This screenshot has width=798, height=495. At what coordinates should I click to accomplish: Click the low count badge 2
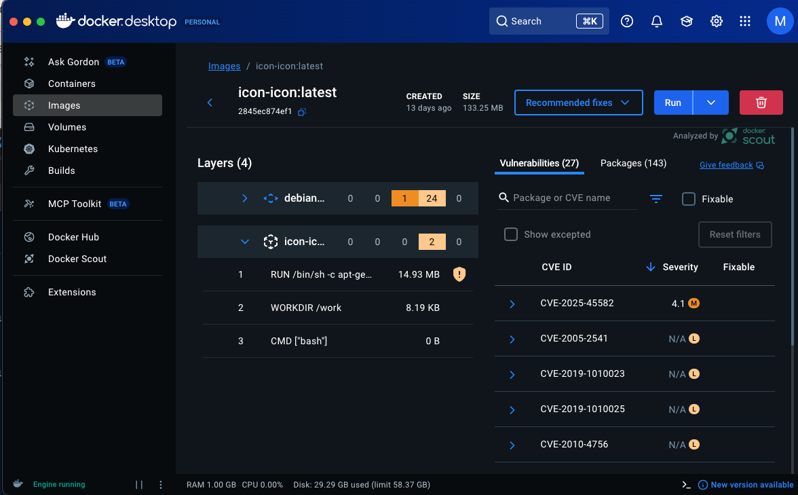432,242
